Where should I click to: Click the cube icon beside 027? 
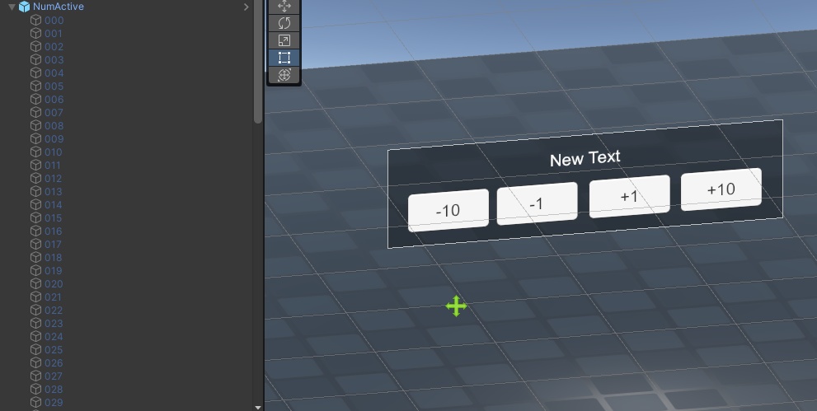(36, 376)
